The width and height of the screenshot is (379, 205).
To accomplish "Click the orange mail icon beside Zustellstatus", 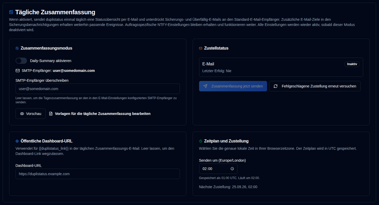I will coord(201,48).
